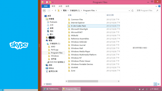Open Control Panel in navigation pane
162x91 pixels.
tap(50, 68)
